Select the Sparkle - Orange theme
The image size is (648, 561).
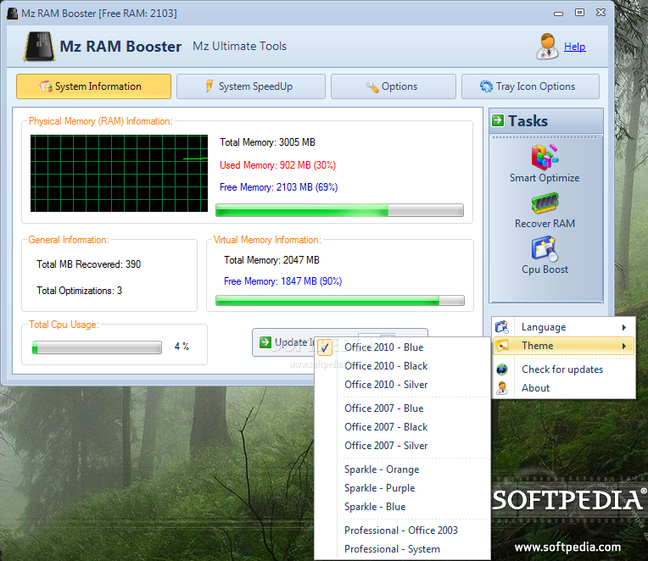[402, 469]
